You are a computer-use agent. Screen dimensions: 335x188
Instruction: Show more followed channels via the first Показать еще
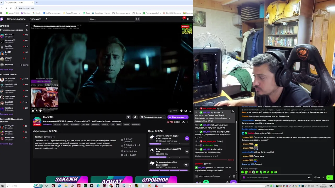(x=6, y=69)
